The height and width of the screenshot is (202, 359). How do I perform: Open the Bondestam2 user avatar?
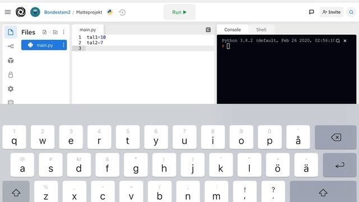pyautogui.click(x=35, y=12)
